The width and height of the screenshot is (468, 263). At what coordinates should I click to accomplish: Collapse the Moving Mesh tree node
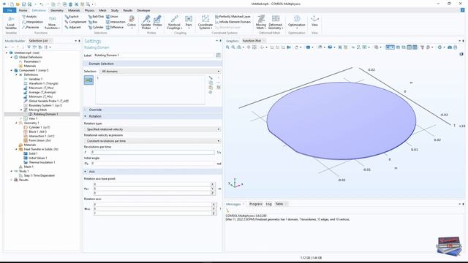pyautogui.click(x=21, y=110)
